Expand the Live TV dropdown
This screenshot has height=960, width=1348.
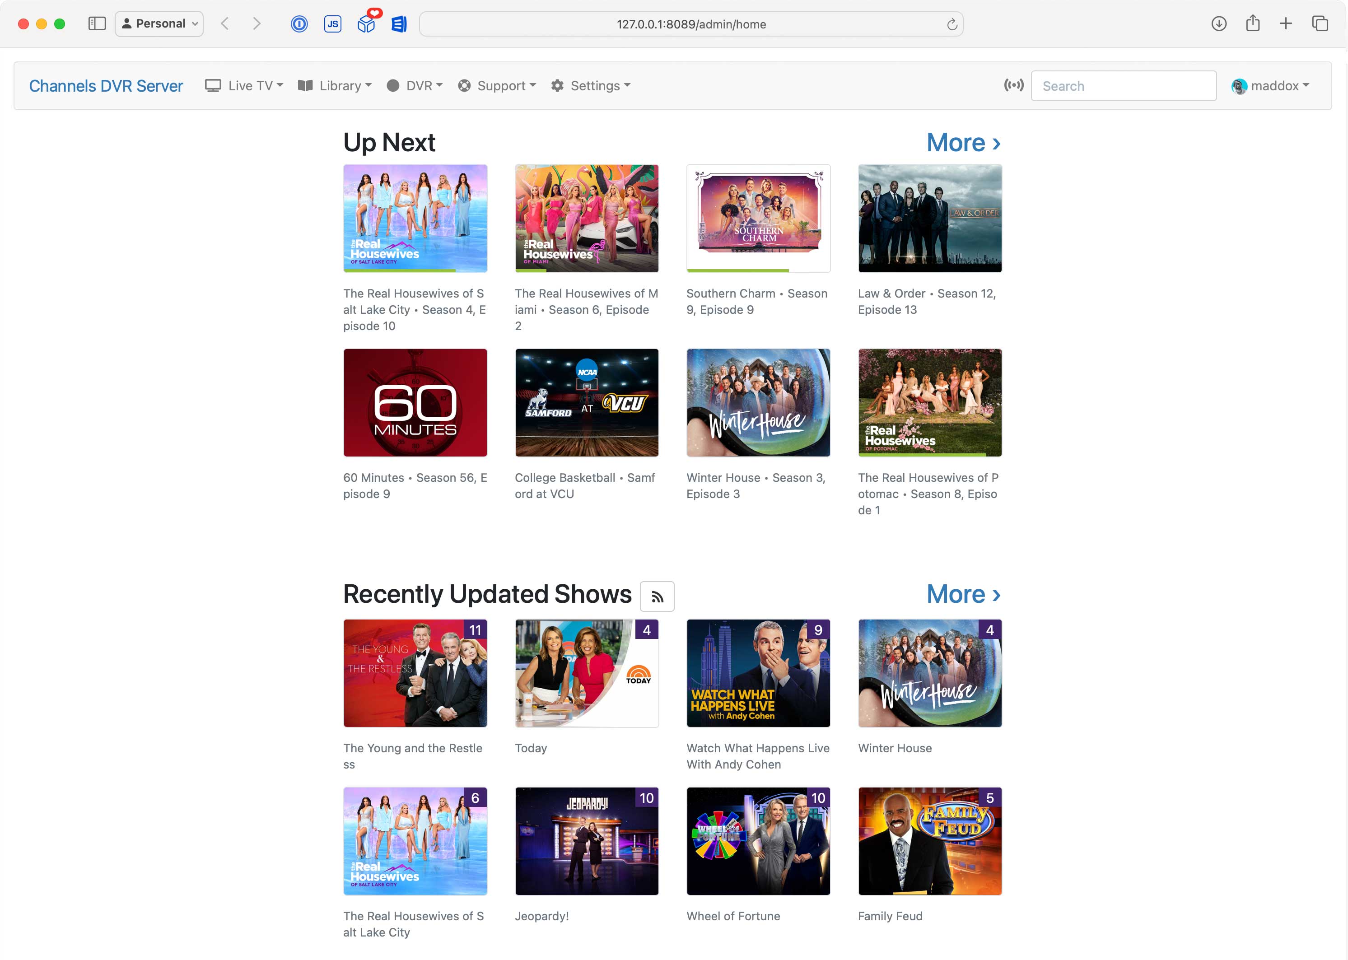coord(244,86)
